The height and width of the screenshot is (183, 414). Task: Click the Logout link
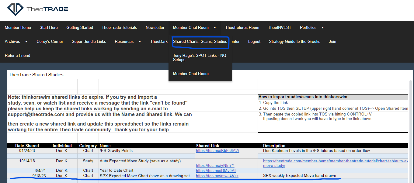click(x=254, y=41)
